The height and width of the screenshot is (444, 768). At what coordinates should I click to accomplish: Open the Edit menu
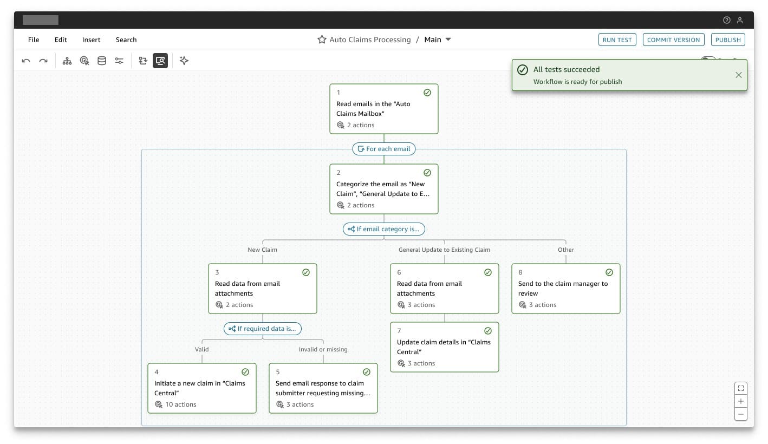(x=61, y=40)
